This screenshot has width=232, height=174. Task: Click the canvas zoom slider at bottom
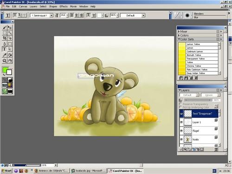pyautogui.click(x=27, y=165)
